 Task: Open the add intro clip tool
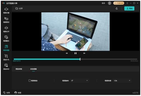coord(6,57)
